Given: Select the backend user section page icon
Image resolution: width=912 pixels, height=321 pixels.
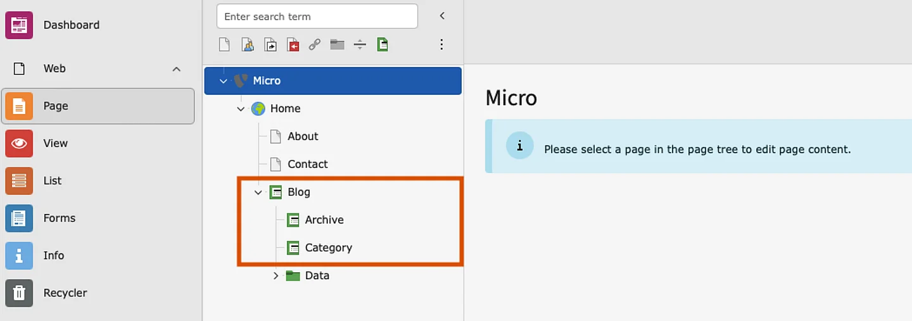Looking at the screenshot, I should point(247,44).
